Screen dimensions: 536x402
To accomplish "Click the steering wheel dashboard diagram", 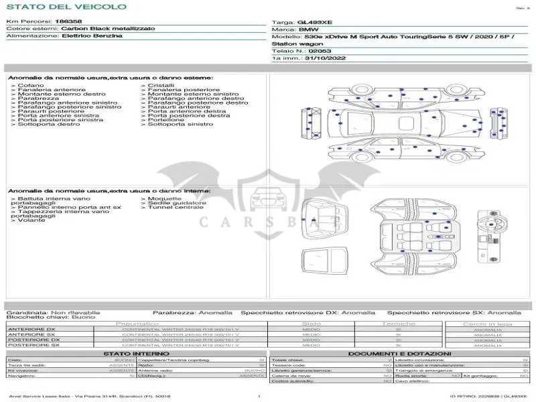I will (491, 237).
